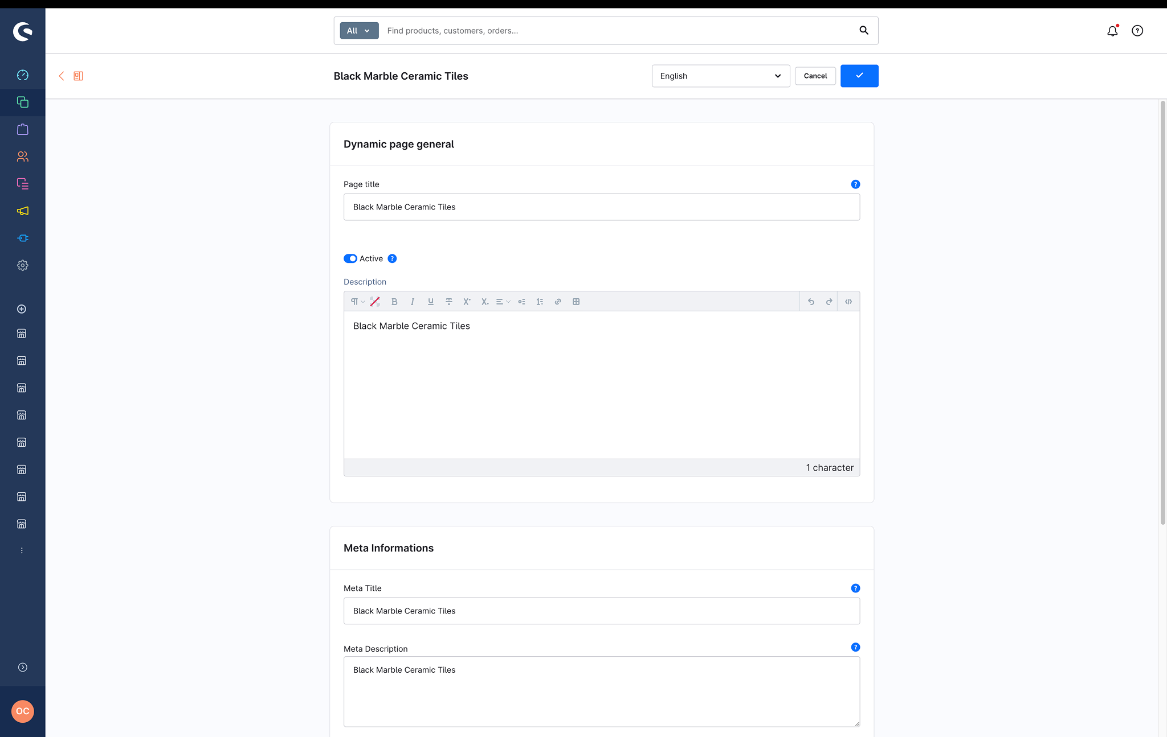Image resolution: width=1167 pixels, height=737 pixels.
Task: Click the search magnifier icon
Action: coord(864,30)
